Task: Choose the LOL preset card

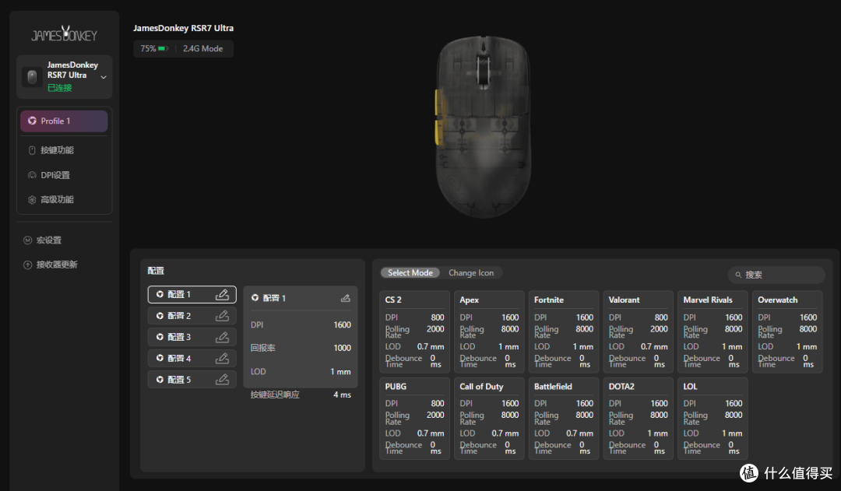Action: [x=713, y=418]
